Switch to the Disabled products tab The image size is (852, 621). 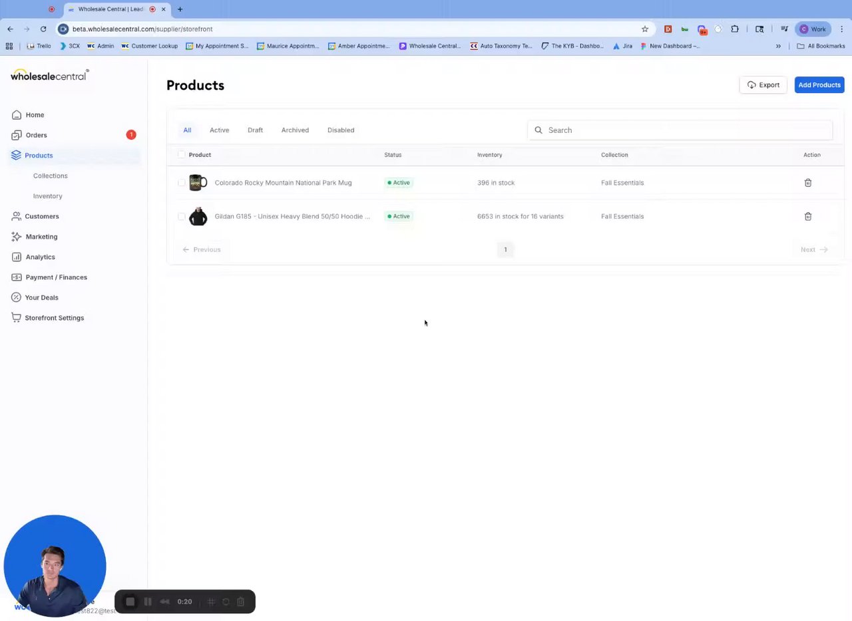[x=341, y=130]
